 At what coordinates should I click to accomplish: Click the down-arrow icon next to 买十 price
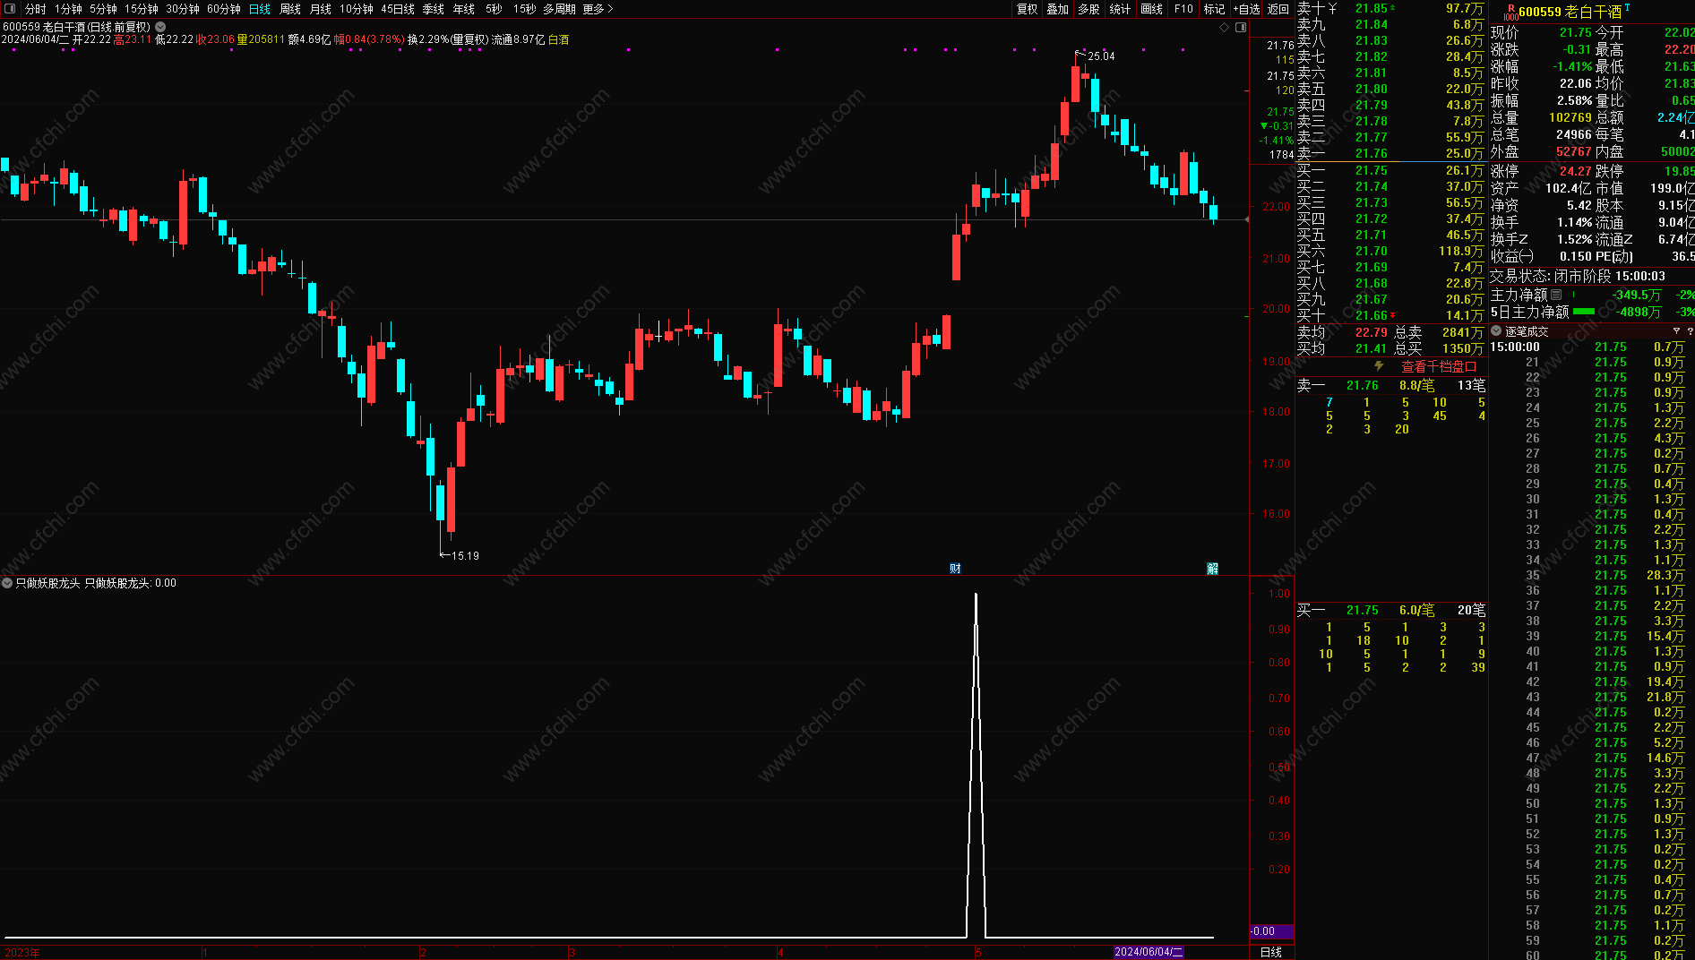tap(1392, 315)
